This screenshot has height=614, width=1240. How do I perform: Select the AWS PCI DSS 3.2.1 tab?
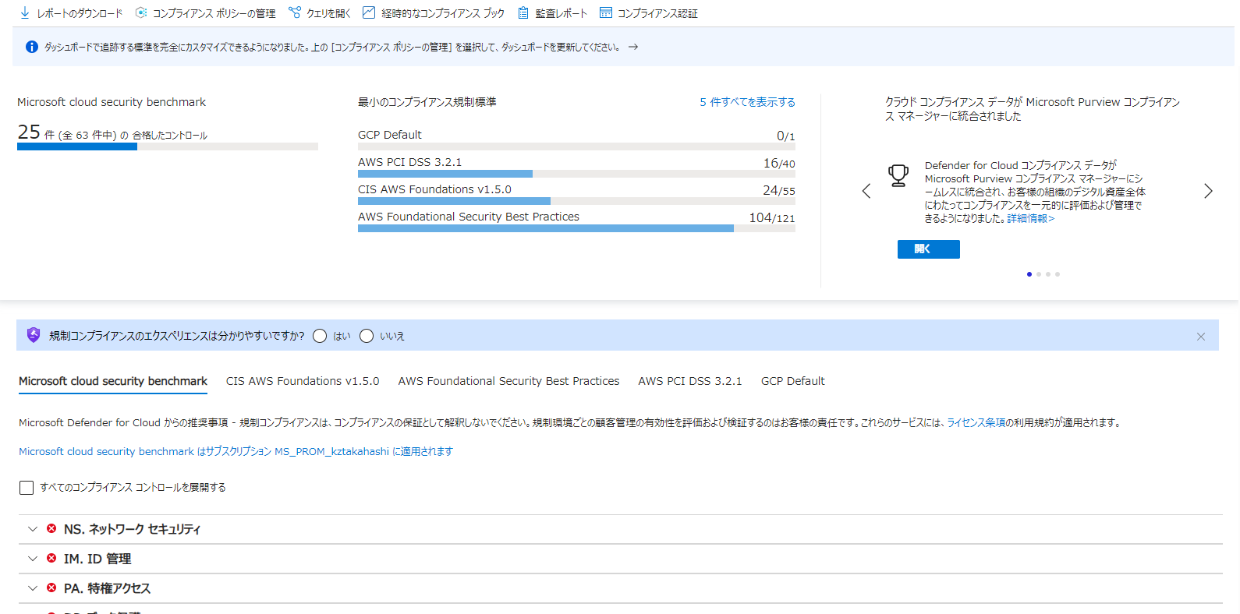(690, 381)
